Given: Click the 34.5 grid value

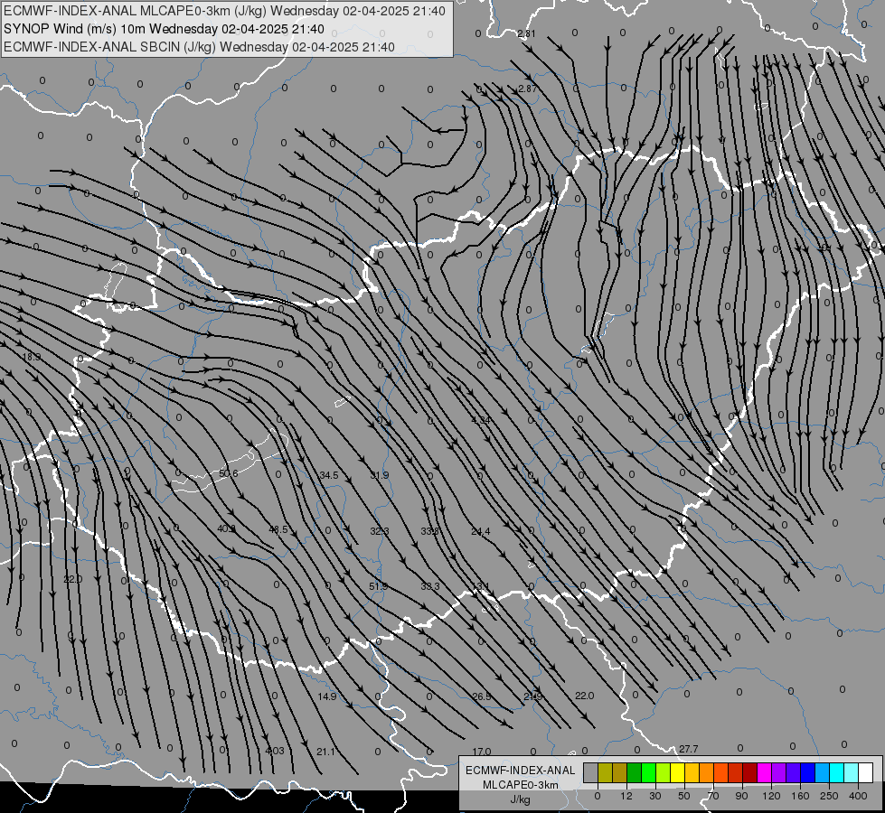Looking at the screenshot, I should [329, 475].
